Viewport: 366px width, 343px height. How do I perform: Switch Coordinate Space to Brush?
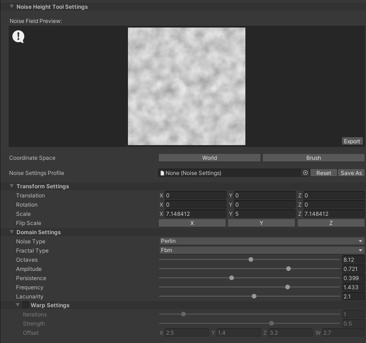point(314,158)
